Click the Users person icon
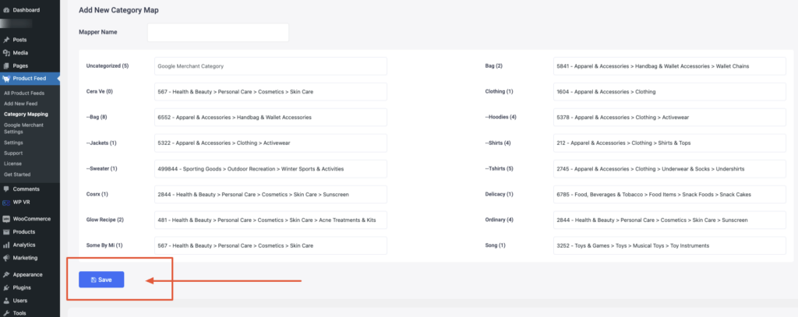This screenshot has width=798, height=317. [x=6, y=300]
